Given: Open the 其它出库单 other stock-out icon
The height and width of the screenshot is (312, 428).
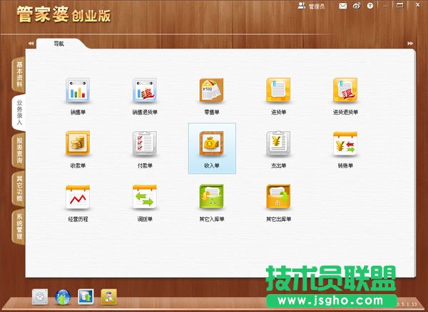Looking at the screenshot, I should click(278, 197).
